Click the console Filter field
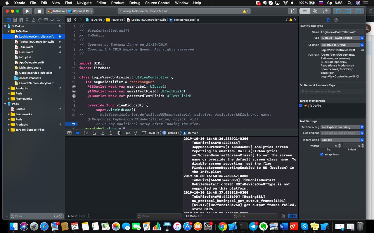The width and height of the screenshot is (374, 233). (x=255, y=216)
